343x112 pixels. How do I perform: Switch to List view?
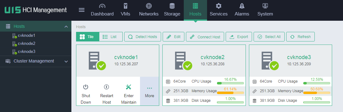(x=111, y=37)
